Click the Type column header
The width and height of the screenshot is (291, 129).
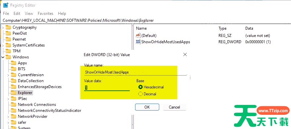pos(222,28)
